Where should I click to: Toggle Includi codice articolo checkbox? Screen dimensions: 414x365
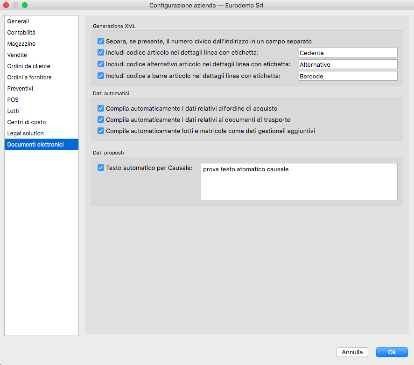pos(101,52)
